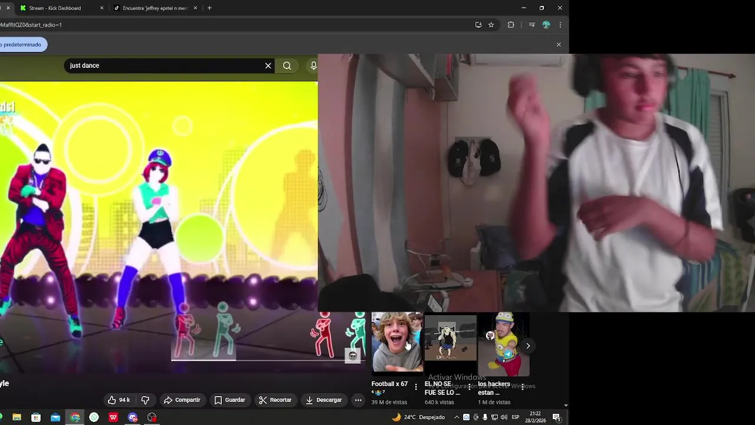The width and height of the screenshot is (755, 425).
Task: Open OBS Studio from the taskbar
Action: [152, 417]
